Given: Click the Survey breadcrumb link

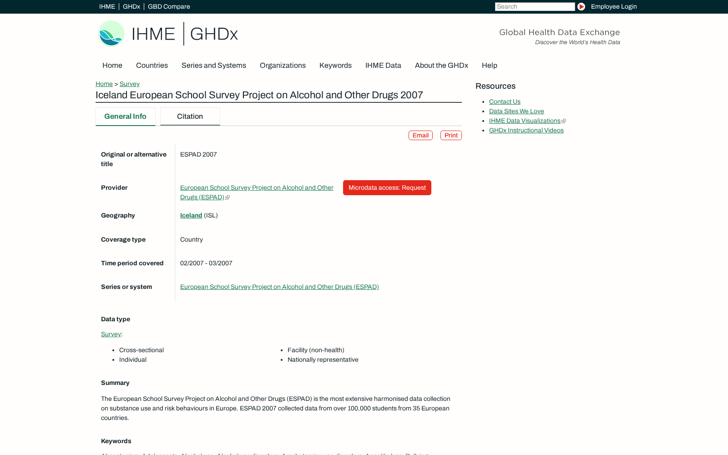Looking at the screenshot, I should click(130, 84).
